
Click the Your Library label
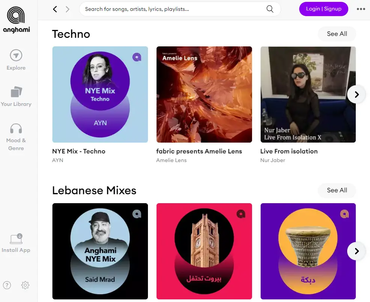pos(16,104)
